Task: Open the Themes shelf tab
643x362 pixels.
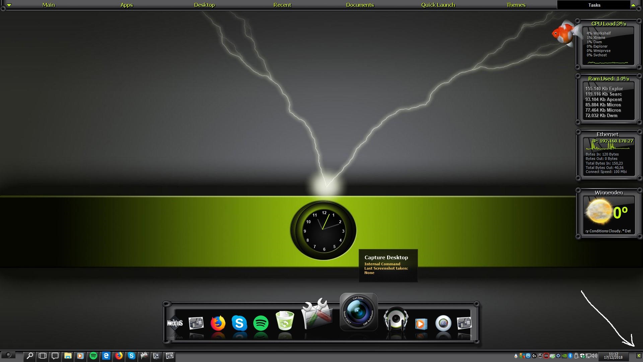Action: tap(516, 5)
